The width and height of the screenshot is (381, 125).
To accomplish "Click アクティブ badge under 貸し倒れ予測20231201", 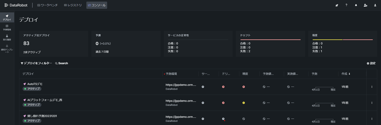I will 32,121.
